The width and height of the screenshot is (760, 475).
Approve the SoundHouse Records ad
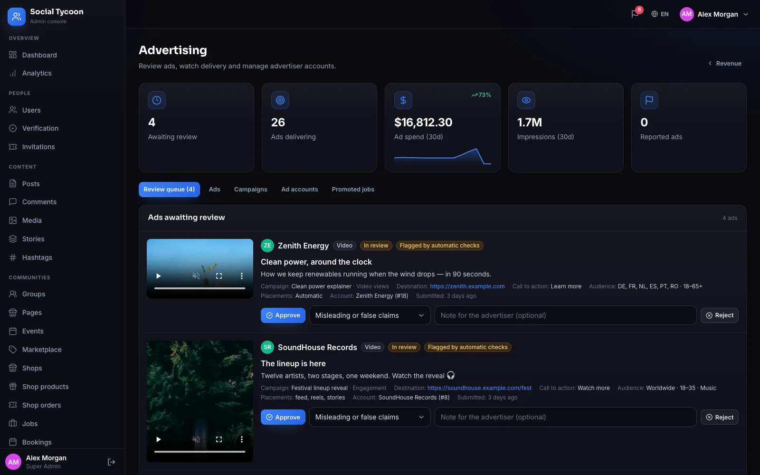pyautogui.click(x=283, y=417)
